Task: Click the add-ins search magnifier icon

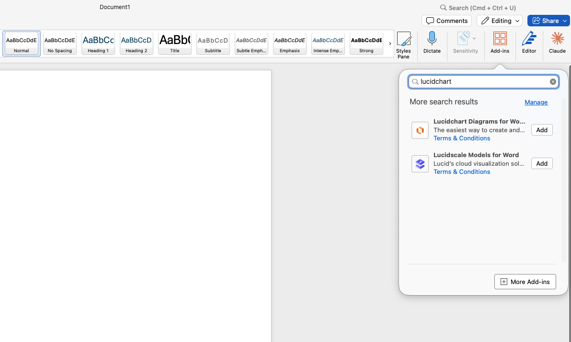Action: click(415, 81)
